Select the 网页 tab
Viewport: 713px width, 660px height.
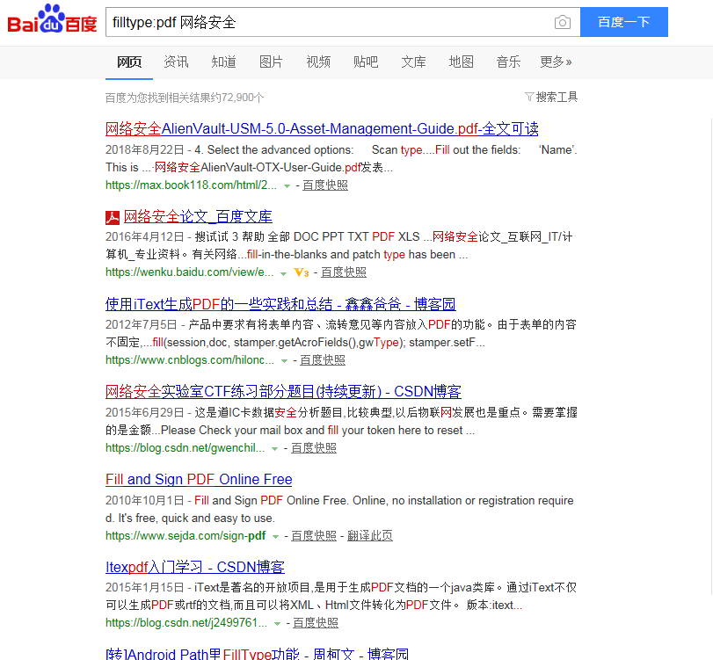pyautogui.click(x=129, y=62)
